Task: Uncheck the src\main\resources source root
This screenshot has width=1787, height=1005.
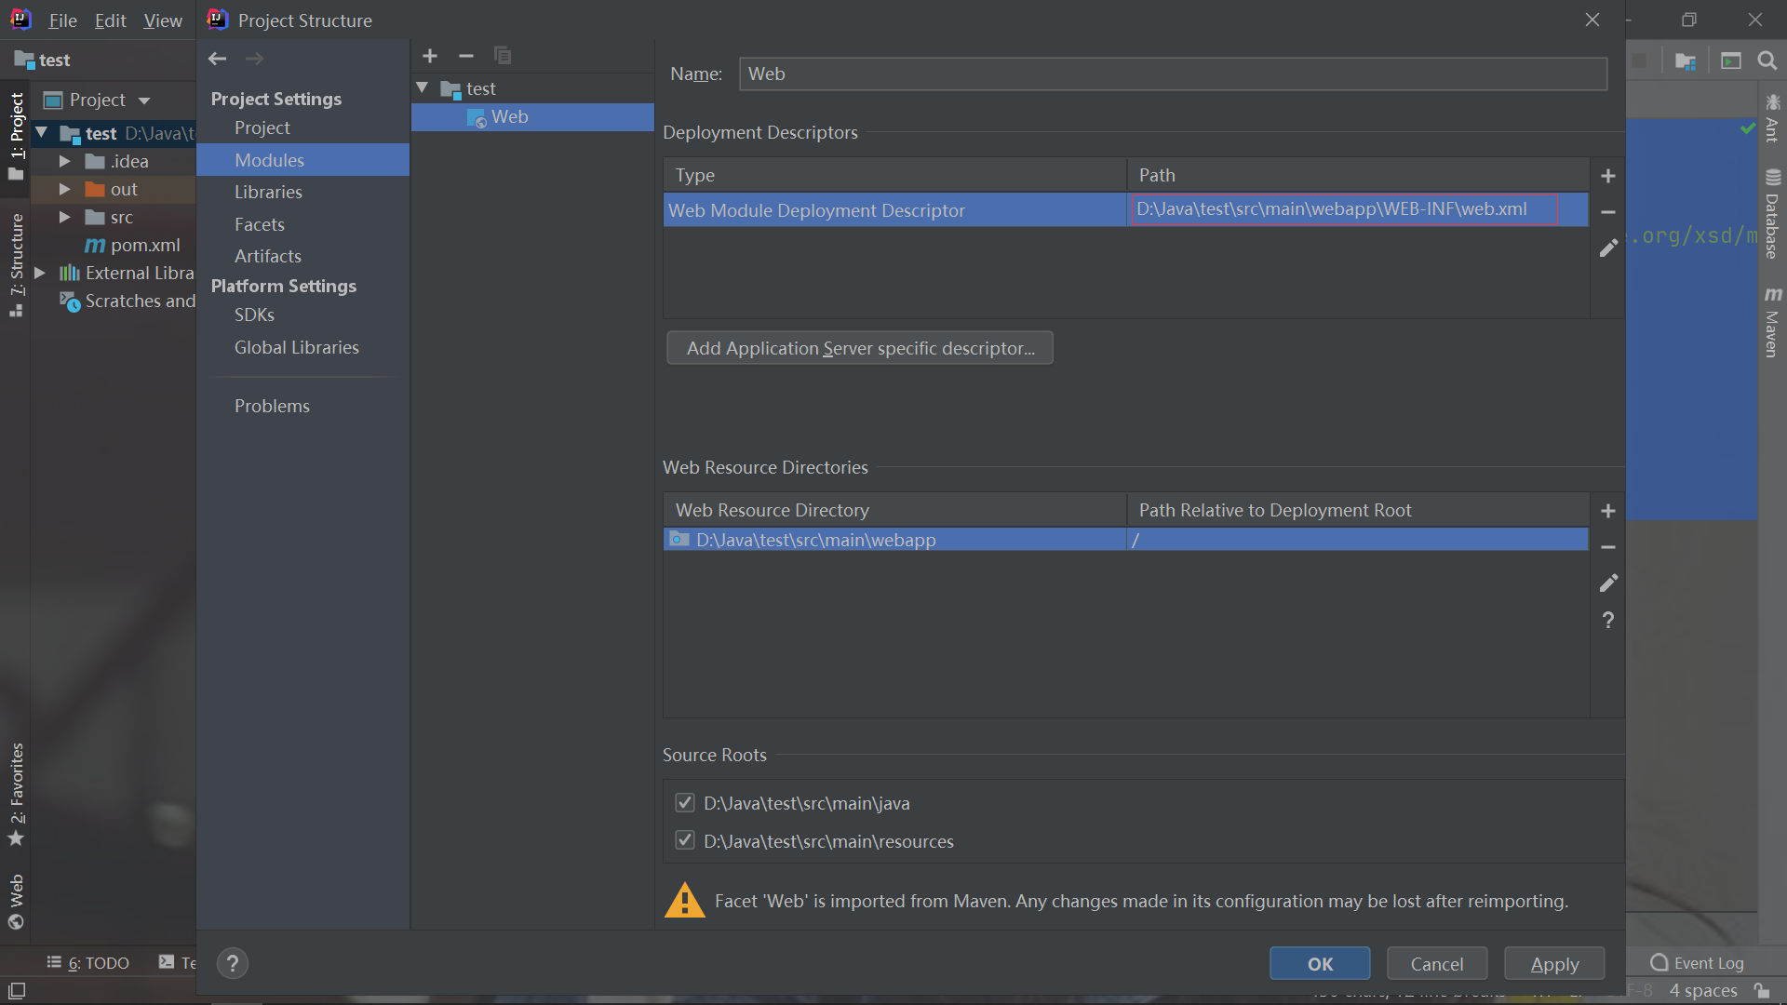Action: pyautogui.click(x=685, y=840)
